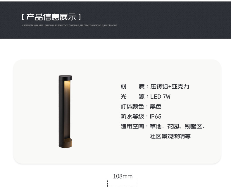This screenshot has width=231, height=187.
Task: Click the 产品信息展示 header title
Action: click(x=51, y=17)
